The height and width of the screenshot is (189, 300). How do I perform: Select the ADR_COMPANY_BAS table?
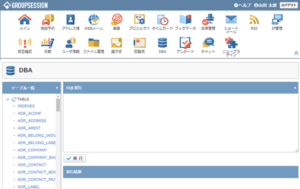[36, 157]
